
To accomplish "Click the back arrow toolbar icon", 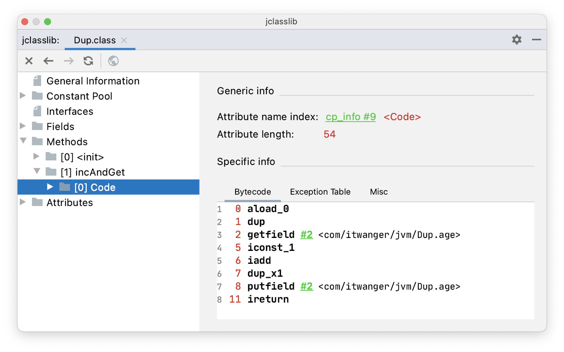I will tap(48, 61).
